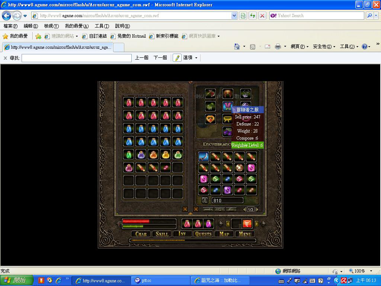Close the left stash panel
381x286 pixels.
click(x=185, y=209)
